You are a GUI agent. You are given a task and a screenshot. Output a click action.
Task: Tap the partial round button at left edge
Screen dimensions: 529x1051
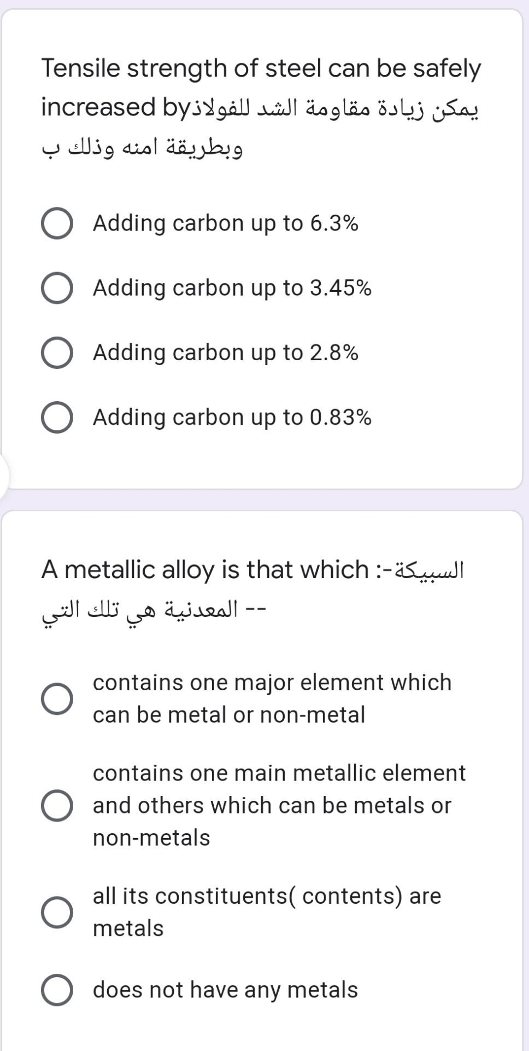coord(3,475)
